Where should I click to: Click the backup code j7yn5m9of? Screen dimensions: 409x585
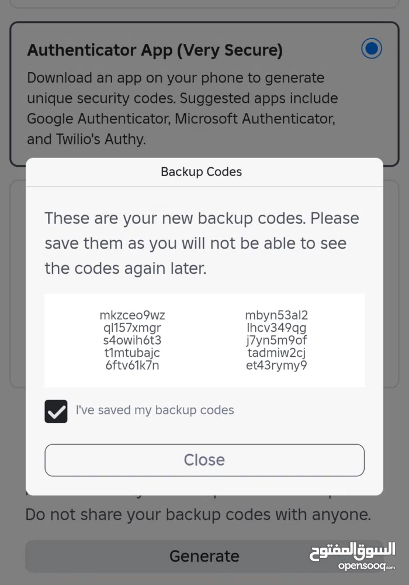[276, 340]
